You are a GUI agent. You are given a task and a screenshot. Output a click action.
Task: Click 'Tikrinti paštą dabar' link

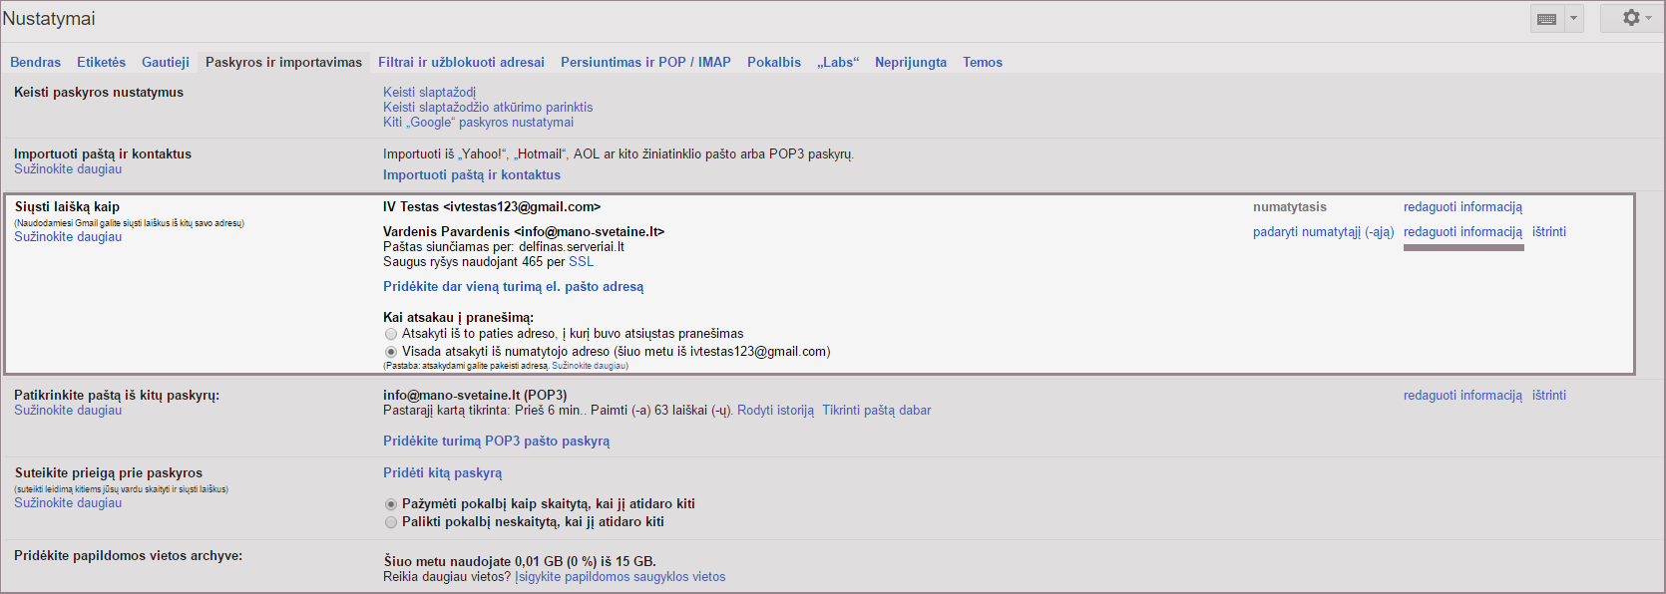click(876, 411)
